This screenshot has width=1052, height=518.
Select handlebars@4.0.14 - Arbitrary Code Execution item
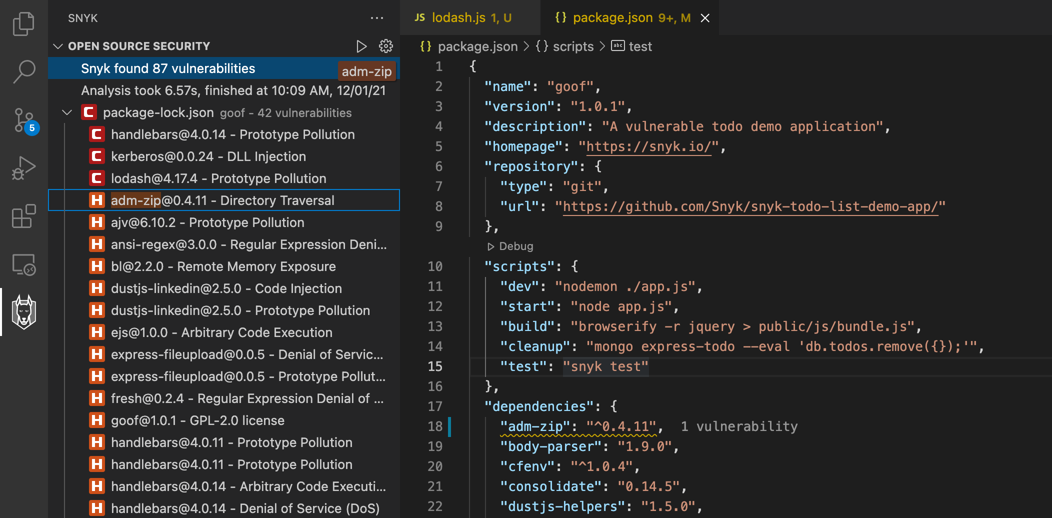click(224, 486)
